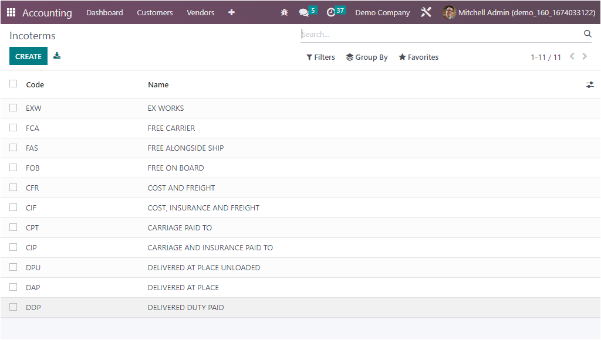
Task: Sort by the Name column header
Action: (x=158, y=84)
